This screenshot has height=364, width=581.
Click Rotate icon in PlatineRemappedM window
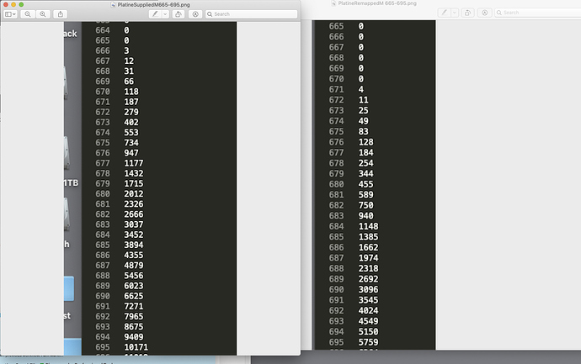click(467, 13)
